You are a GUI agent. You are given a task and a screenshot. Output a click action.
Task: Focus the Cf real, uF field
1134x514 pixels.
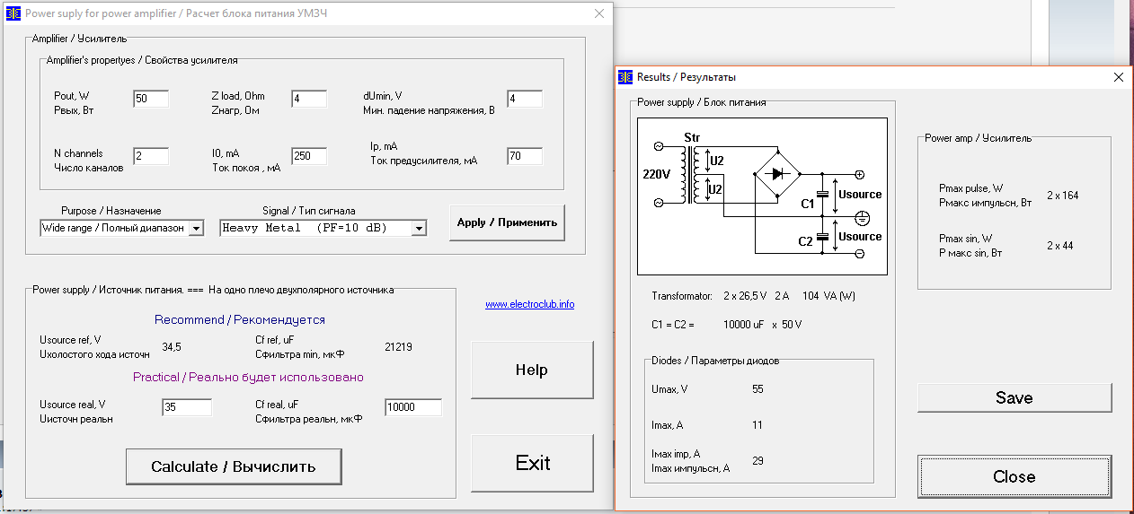413,407
